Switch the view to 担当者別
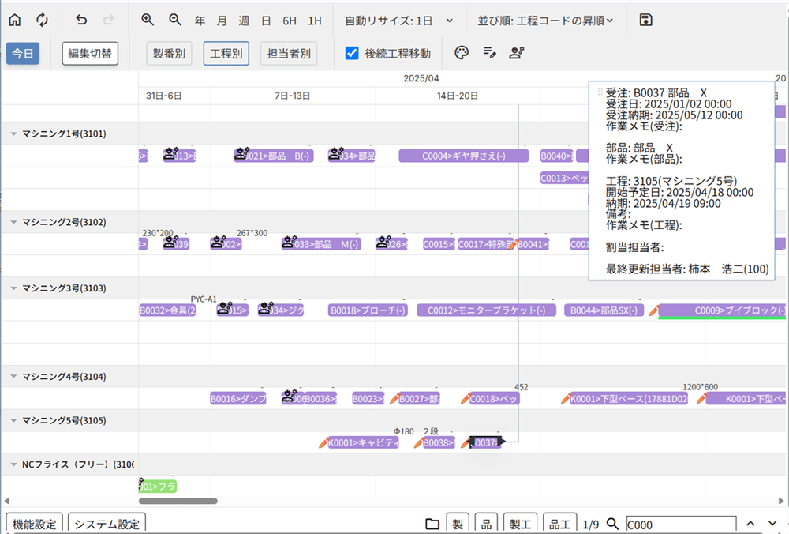The image size is (789, 534). [x=289, y=54]
